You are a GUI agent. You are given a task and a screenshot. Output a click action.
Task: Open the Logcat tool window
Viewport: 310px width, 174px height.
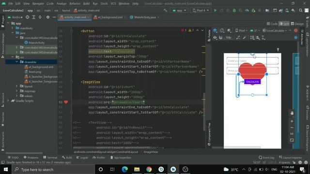[82, 158]
